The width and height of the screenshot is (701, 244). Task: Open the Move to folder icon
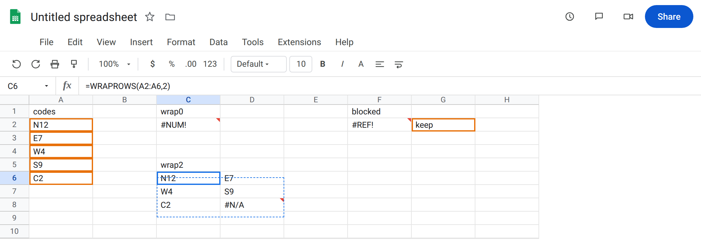coord(170,17)
